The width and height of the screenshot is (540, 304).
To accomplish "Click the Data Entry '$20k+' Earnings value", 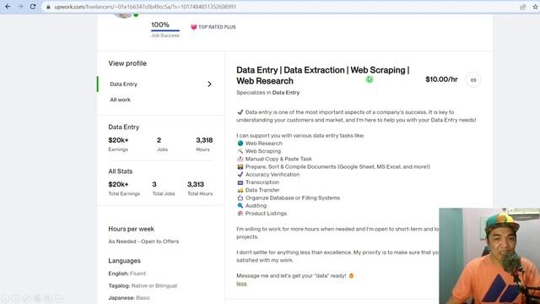I will (118, 140).
